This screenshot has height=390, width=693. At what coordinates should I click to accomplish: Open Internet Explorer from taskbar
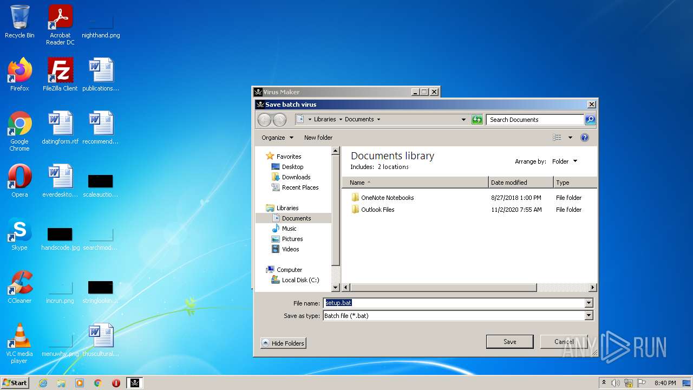click(x=43, y=383)
